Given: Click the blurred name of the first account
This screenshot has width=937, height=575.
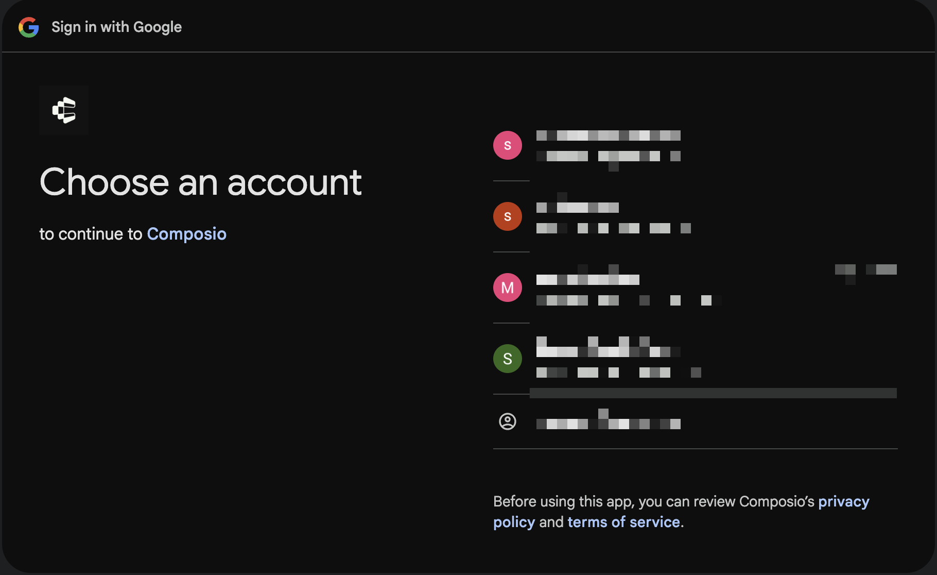Looking at the screenshot, I should [608, 136].
